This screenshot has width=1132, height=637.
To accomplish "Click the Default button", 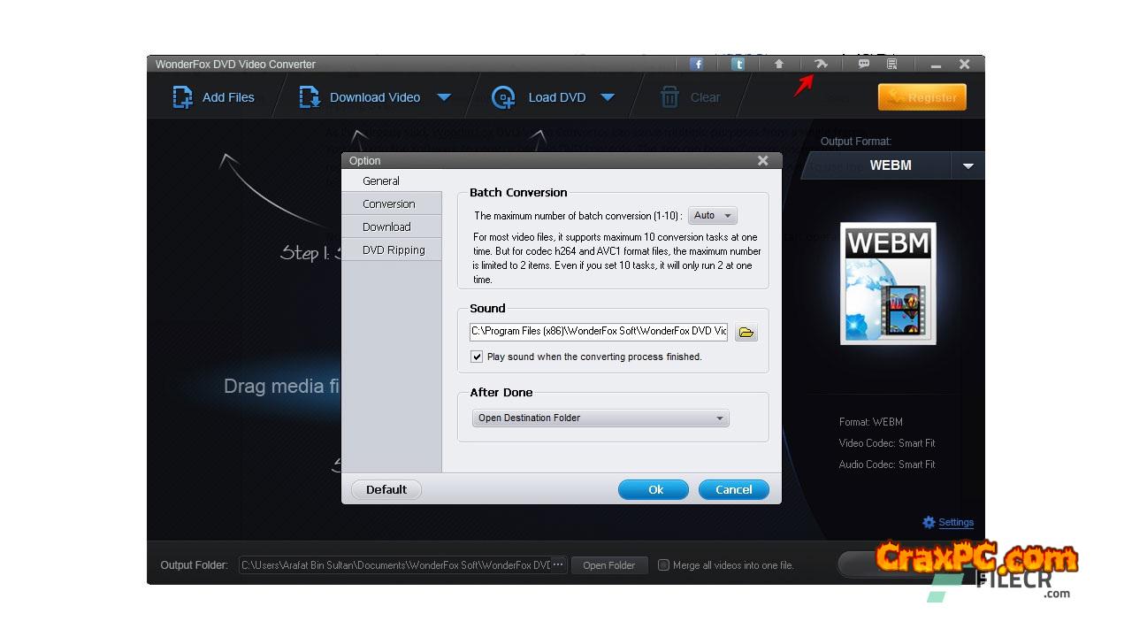I will pyautogui.click(x=386, y=489).
